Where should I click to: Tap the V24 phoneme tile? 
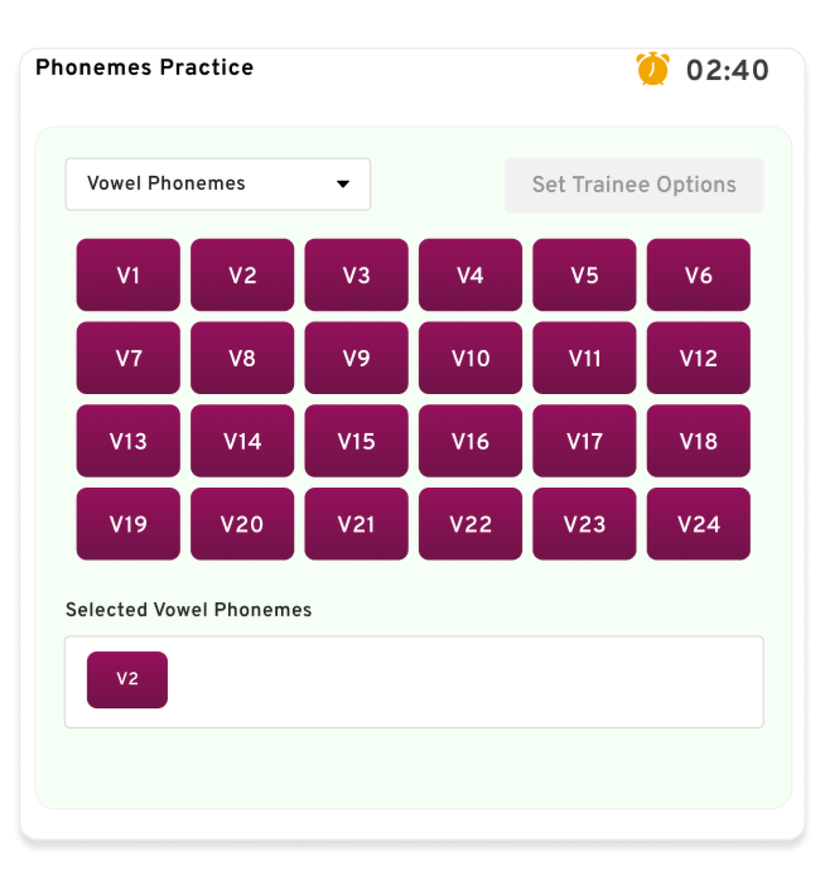tap(699, 524)
